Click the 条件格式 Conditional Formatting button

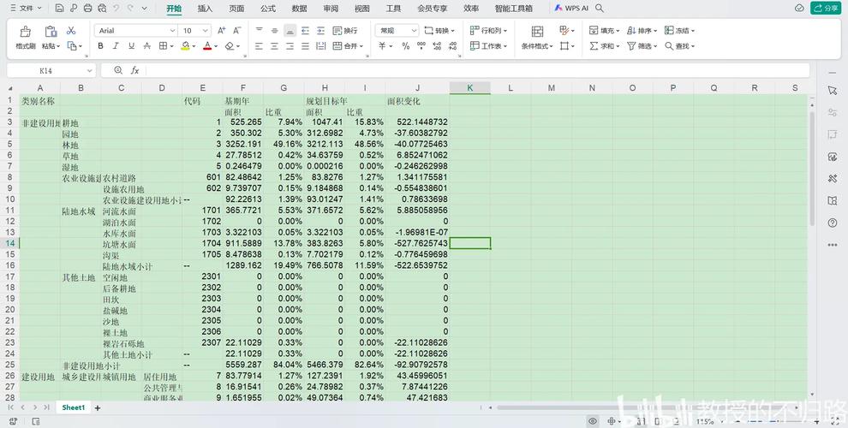coord(537,38)
